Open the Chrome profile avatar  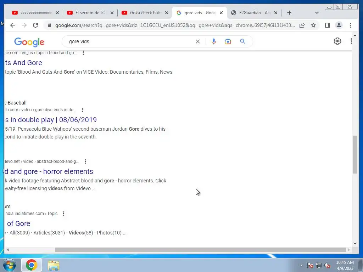pos(339,25)
